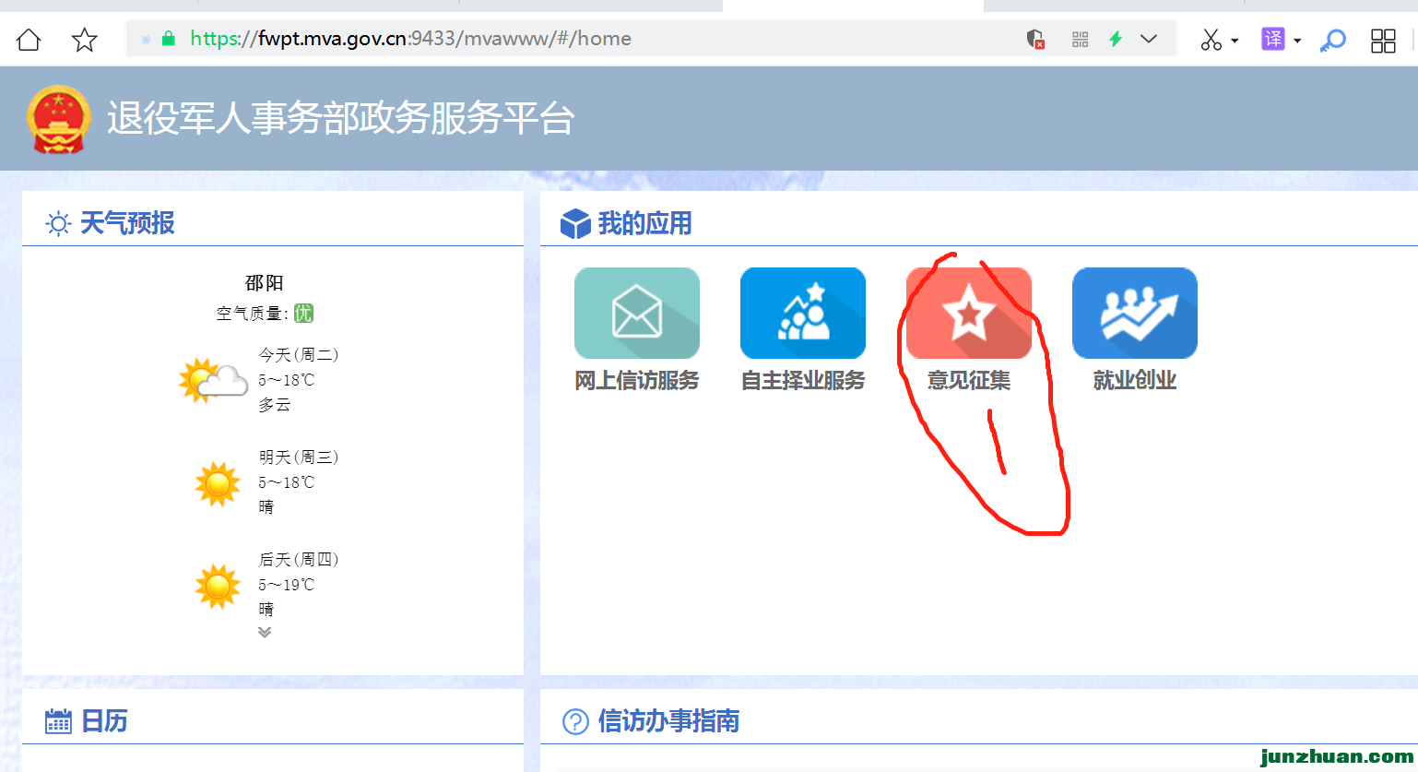Viewport: 1418px width, 772px height.
Task: Click the 信访办事指南 section heading
Action: point(668,720)
